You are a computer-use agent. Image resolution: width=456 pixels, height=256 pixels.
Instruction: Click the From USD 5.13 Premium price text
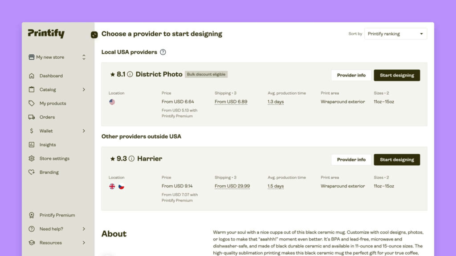(x=179, y=113)
